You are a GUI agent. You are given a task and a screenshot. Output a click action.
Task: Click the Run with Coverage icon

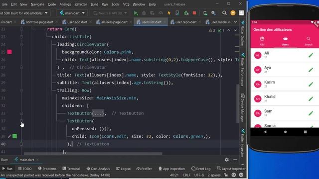(x=152, y=13)
